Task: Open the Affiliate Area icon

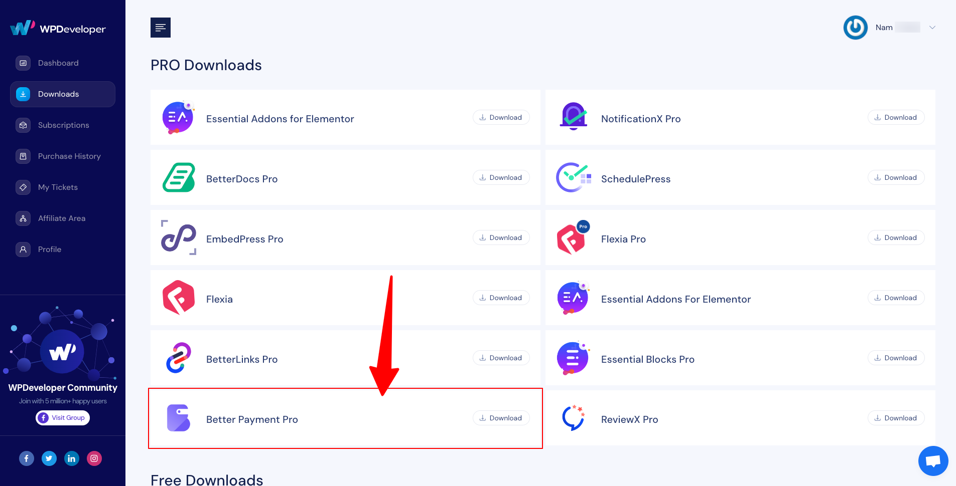Action: (23, 218)
